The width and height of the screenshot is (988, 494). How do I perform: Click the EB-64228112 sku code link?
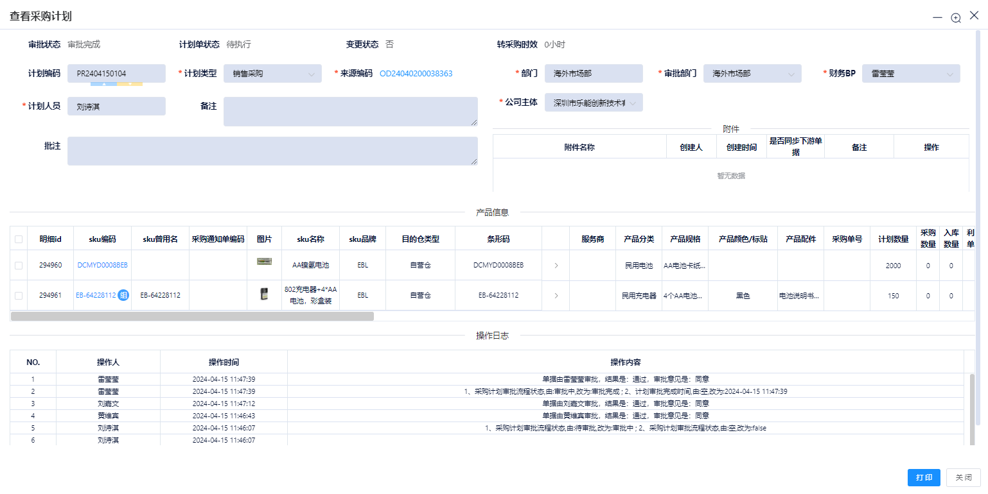pos(96,295)
